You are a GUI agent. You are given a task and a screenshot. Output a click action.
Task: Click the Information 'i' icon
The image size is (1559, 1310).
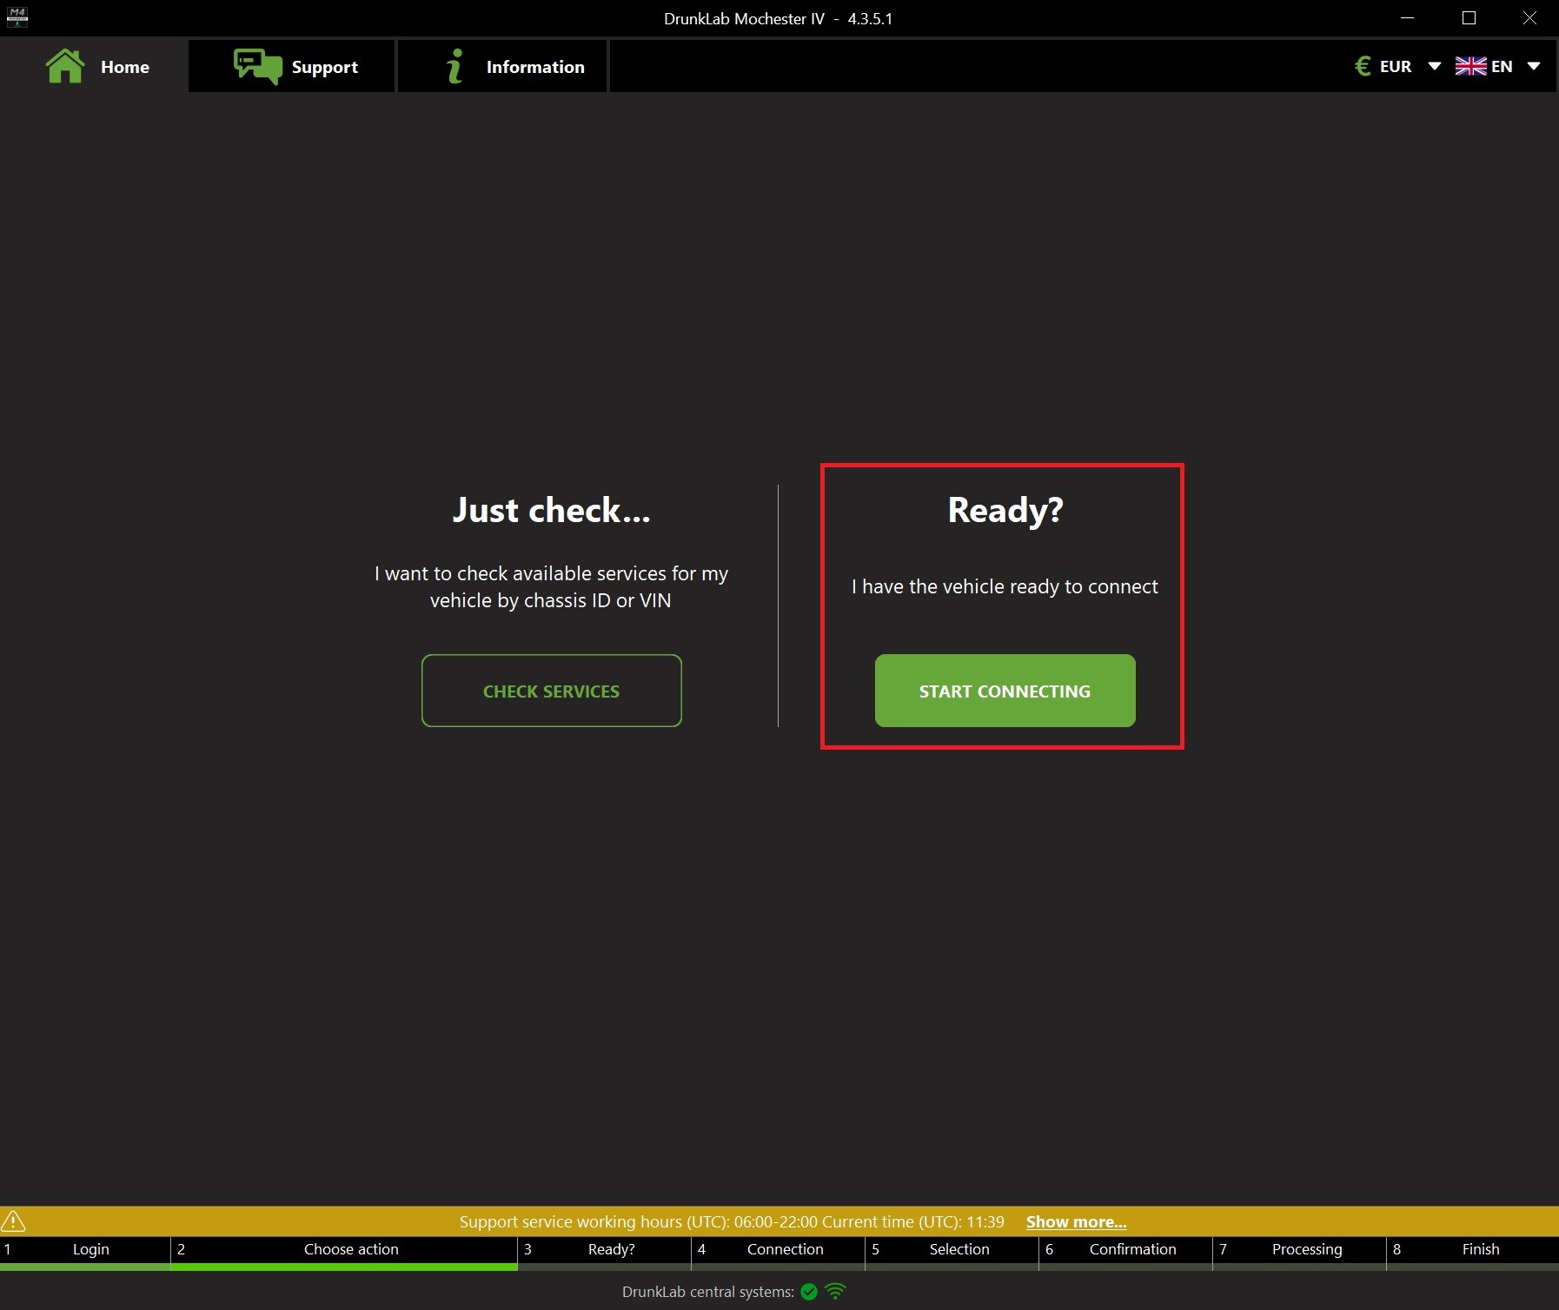[454, 66]
